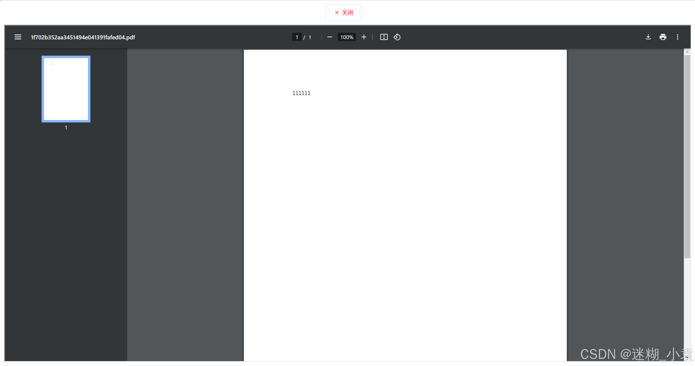Viewport: 695px width, 366px height.
Task: Open the more options menu
Action: click(x=677, y=37)
